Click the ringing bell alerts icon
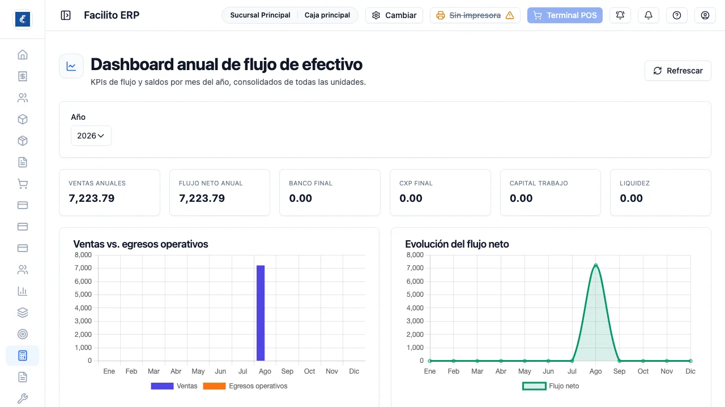Screen dimensions: 725x407 pyautogui.click(x=620, y=15)
